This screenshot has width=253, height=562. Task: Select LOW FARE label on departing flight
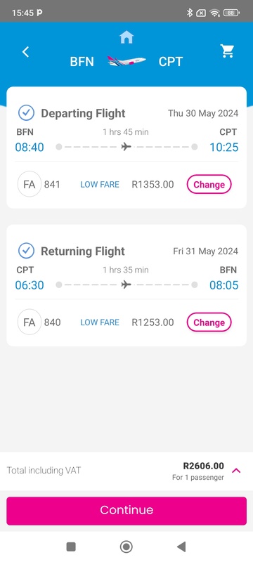[x=100, y=185]
